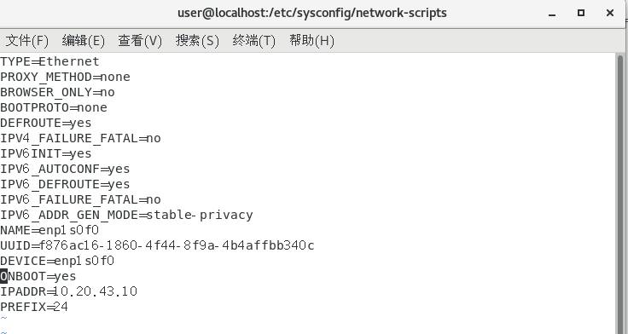Close the terminal window
The image size is (628, 334).
610,13
